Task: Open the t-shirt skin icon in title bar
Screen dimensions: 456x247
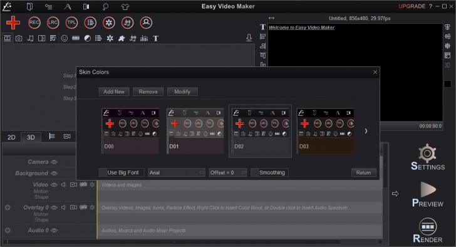Action: (x=125, y=7)
